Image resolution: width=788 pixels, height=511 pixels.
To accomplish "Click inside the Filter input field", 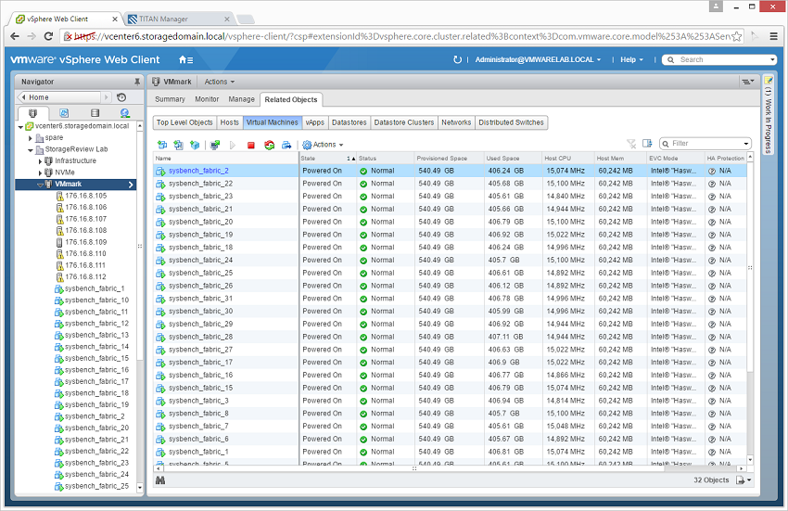I will [706, 144].
